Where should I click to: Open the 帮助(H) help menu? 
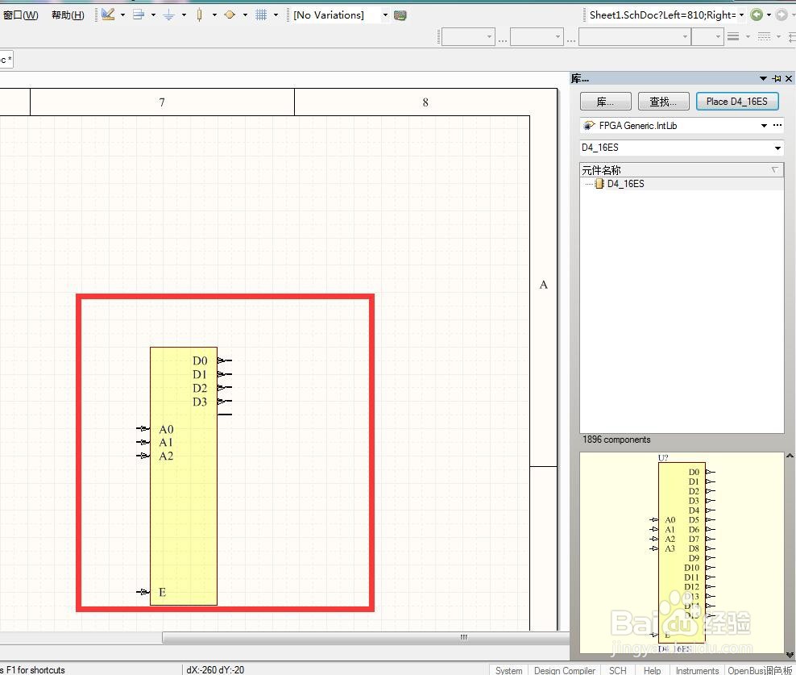(68, 15)
